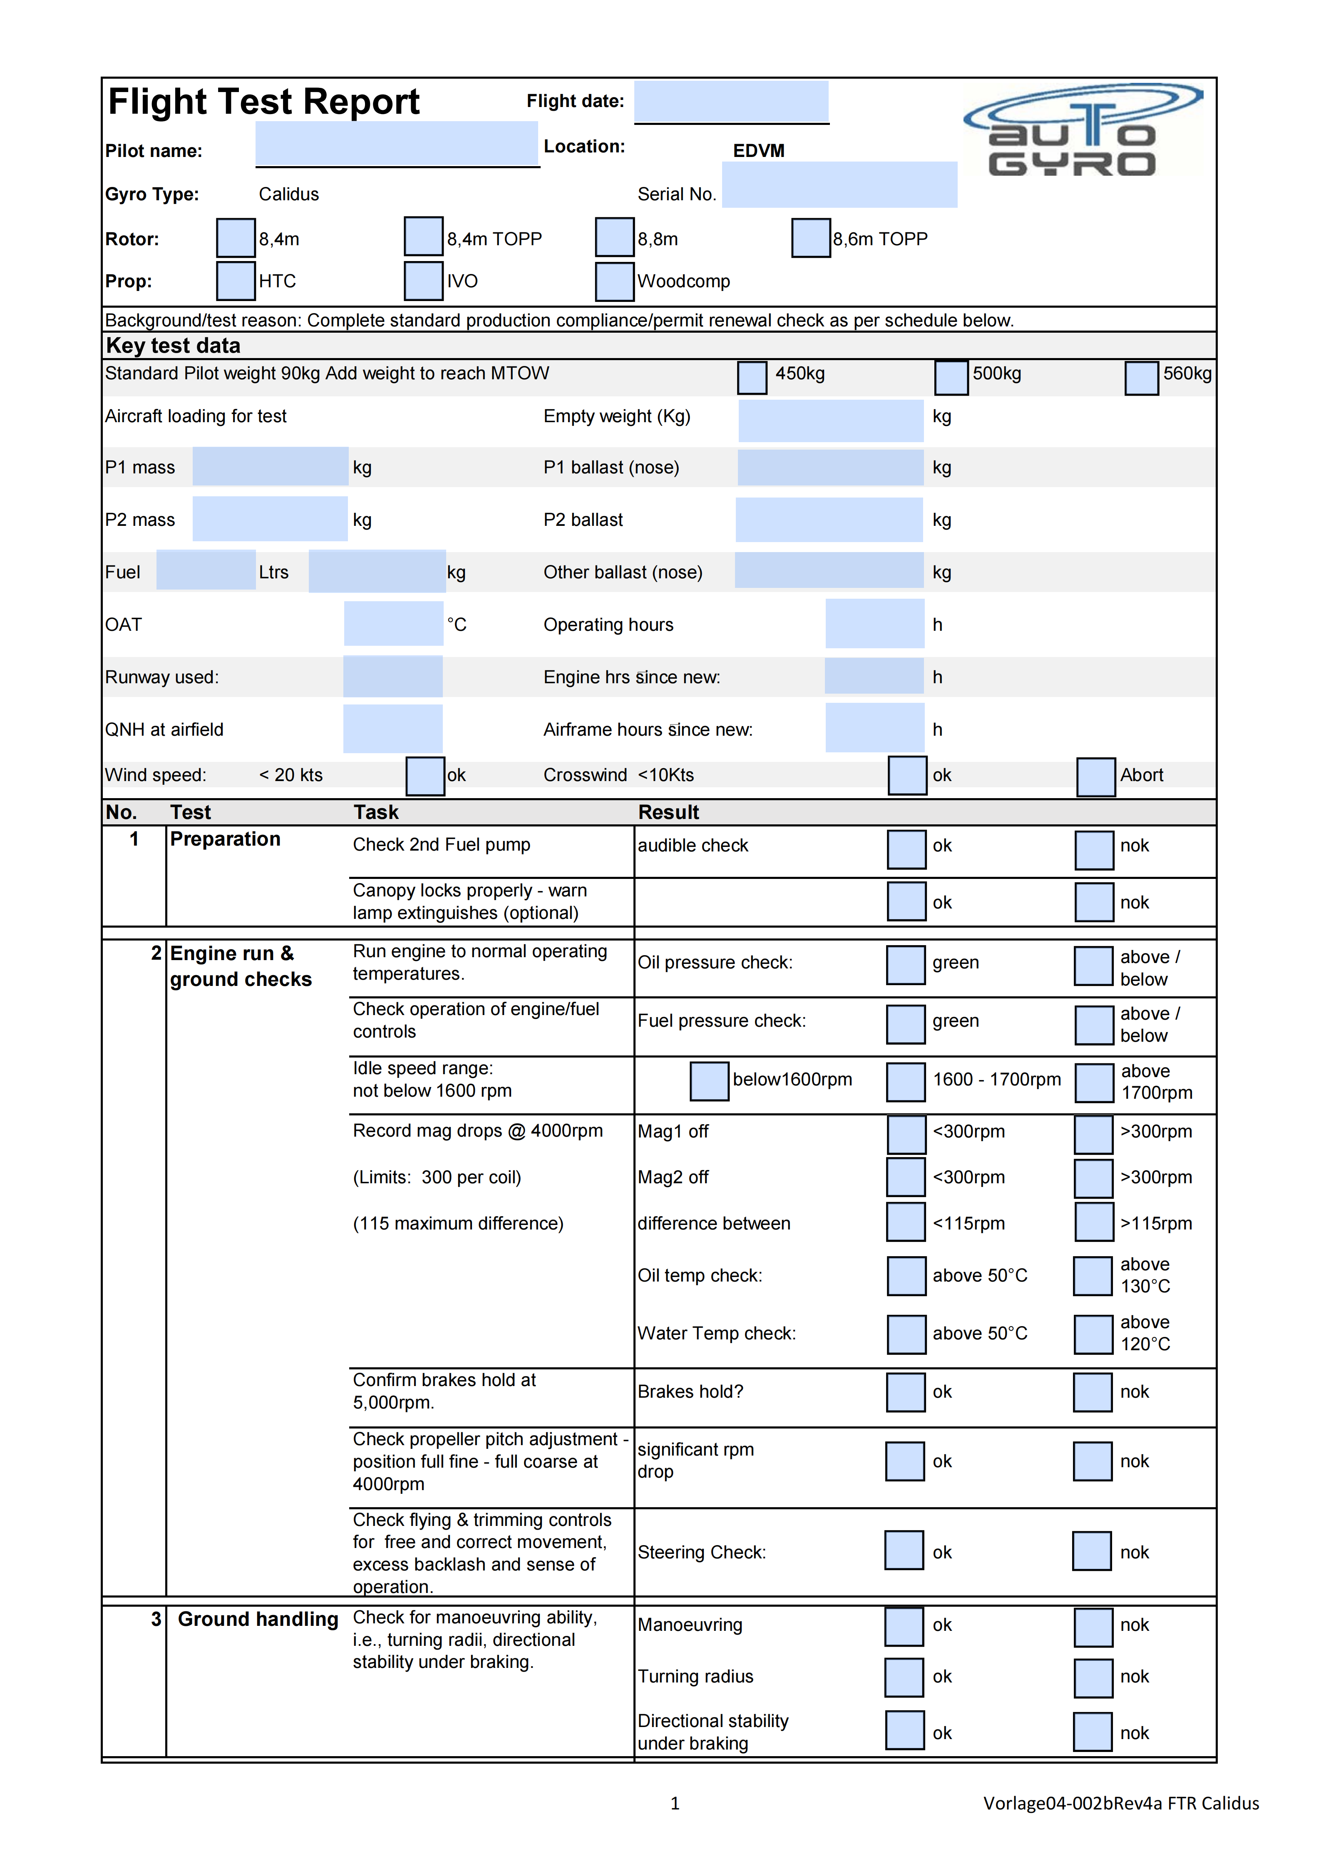Check the 1600 - 1700rpm idle checkbox

tap(906, 1082)
